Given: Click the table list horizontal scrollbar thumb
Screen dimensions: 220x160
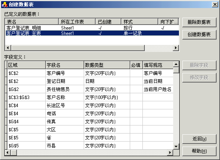Looking at the screenshot, I should [x=78, y=48].
